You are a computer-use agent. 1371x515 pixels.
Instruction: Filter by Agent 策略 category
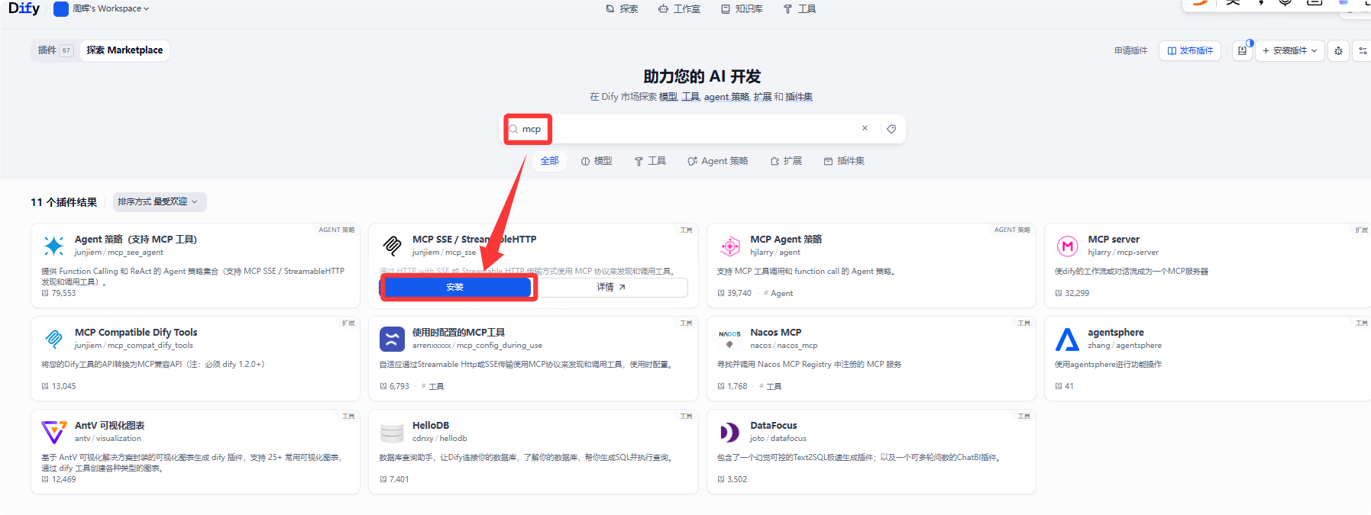pos(717,161)
